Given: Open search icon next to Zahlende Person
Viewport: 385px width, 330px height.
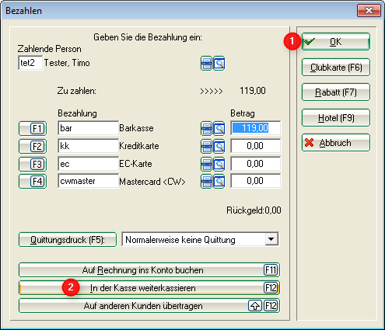Looking at the screenshot, I should pos(219,64).
